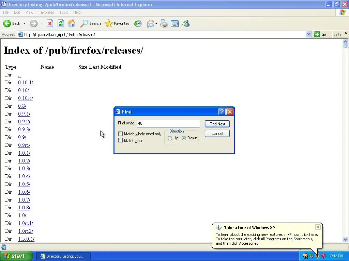Open Search pane from toolbar
349x261 pixels.
[91, 23]
